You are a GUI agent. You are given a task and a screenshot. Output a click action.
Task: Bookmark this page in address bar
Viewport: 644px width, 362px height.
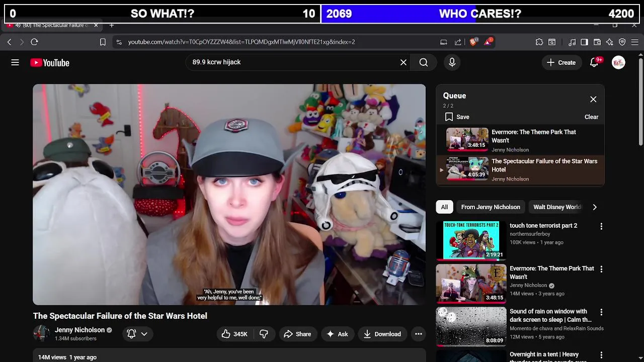[103, 42]
